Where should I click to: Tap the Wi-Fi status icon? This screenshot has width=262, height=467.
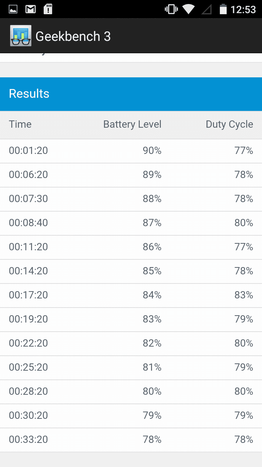tap(188, 9)
